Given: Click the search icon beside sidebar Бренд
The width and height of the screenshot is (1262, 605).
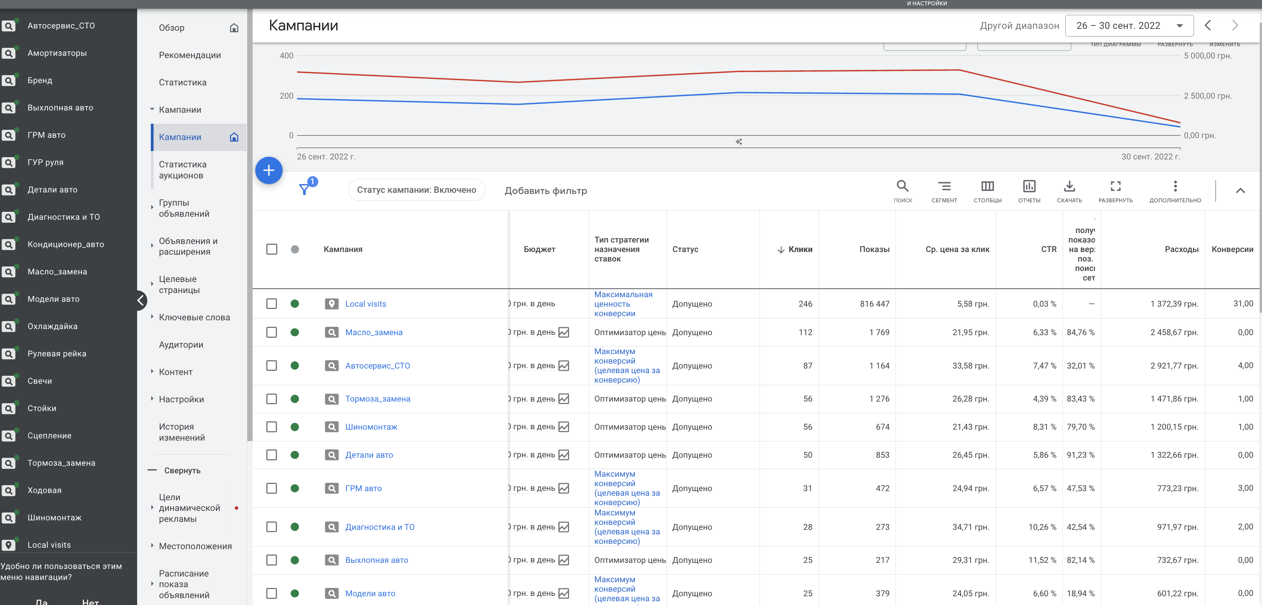Looking at the screenshot, I should tap(9, 80).
